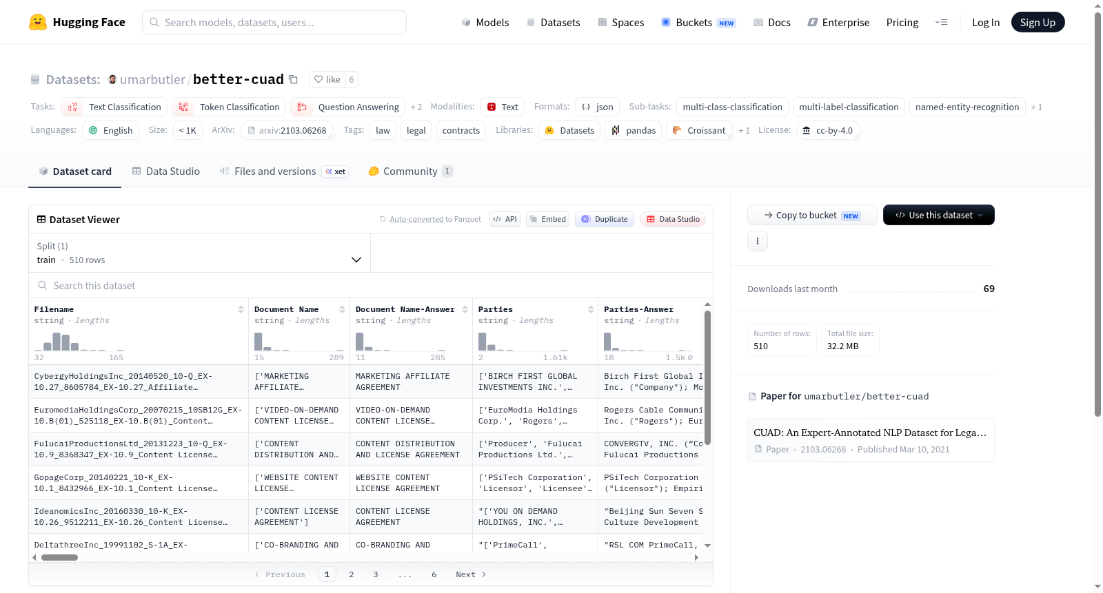Click the Text modality tag

pyautogui.click(x=503, y=107)
